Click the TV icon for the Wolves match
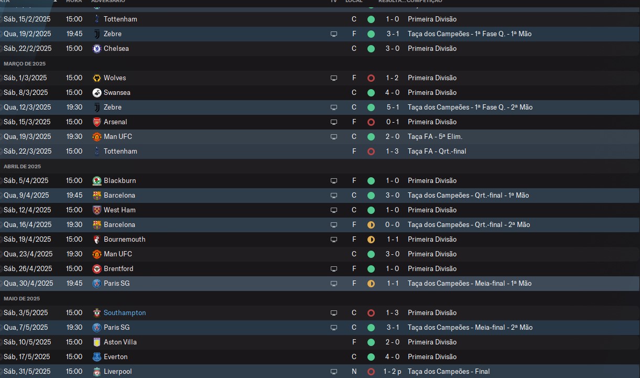640x378 pixels. pos(334,78)
